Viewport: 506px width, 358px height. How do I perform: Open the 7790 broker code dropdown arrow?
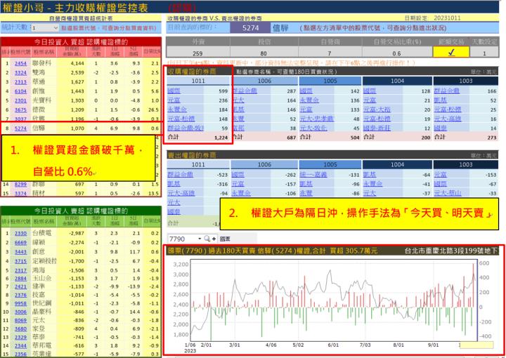(x=200, y=239)
